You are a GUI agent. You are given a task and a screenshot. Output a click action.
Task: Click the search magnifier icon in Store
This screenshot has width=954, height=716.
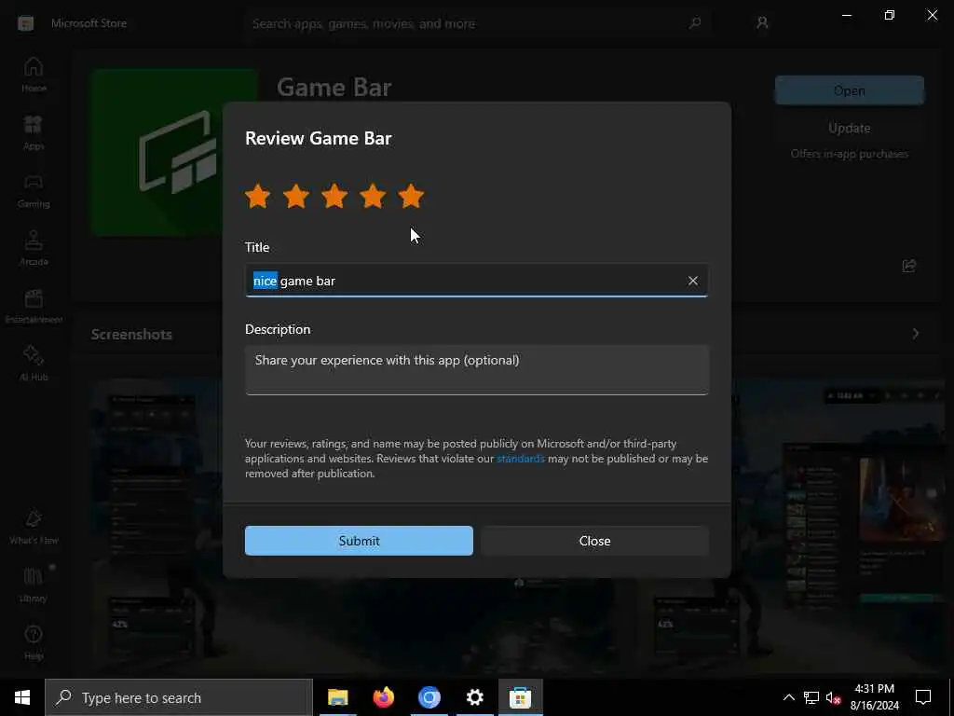695,23
